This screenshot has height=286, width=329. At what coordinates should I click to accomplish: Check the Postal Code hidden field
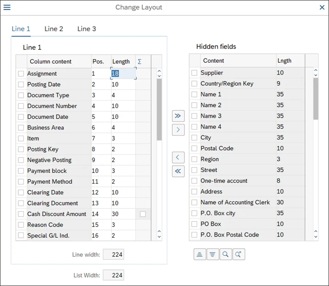click(194, 148)
